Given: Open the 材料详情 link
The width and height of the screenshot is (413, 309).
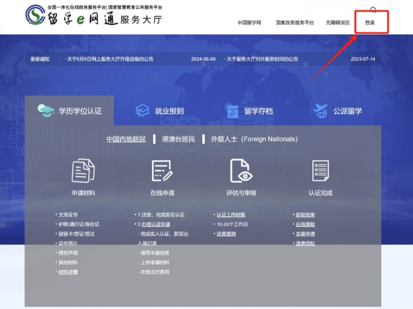Looking at the screenshot, I should 68,272.
